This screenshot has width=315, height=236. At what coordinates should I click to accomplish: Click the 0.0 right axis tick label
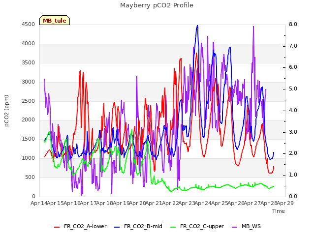click(x=293, y=196)
